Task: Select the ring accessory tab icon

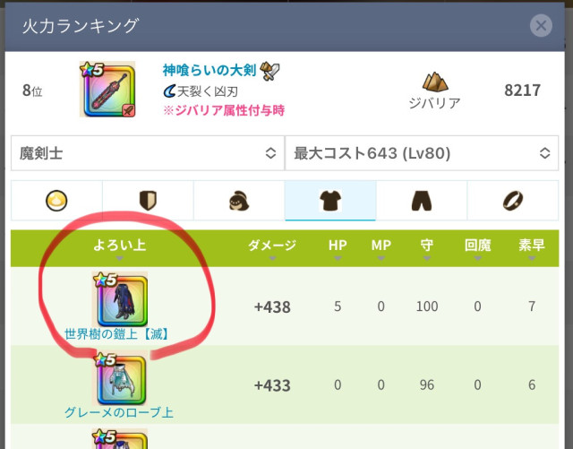Action: click(513, 201)
